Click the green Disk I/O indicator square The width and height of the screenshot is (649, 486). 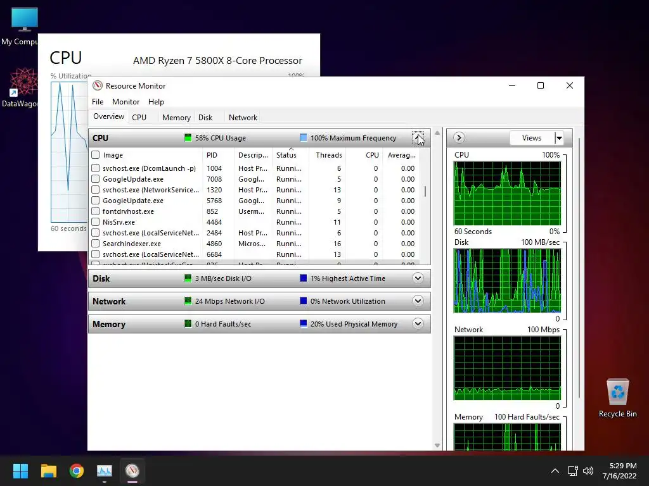[188, 278]
